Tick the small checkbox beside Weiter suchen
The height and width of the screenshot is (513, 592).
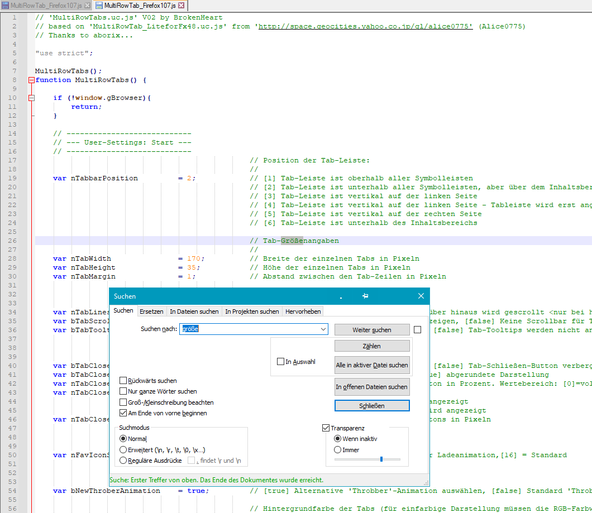417,330
